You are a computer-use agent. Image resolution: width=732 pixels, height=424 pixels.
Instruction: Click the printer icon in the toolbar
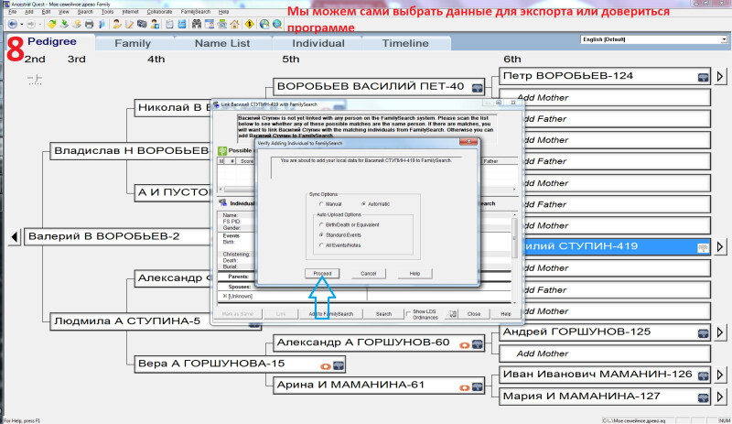(89, 24)
